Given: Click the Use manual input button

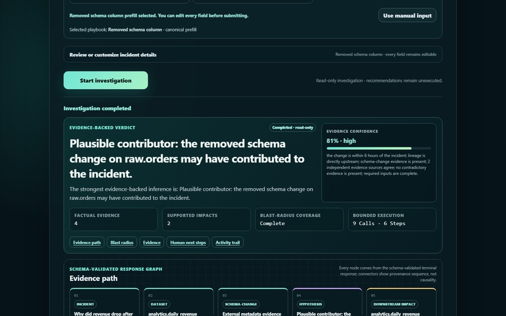Looking at the screenshot, I should (x=407, y=16).
